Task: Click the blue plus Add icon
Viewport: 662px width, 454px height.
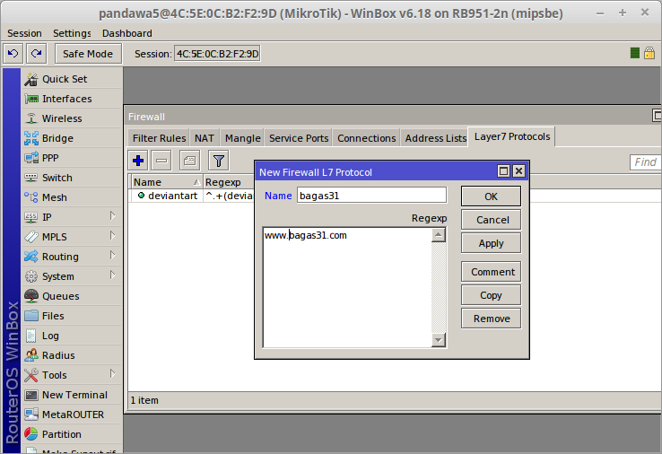Action: tap(138, 161)
